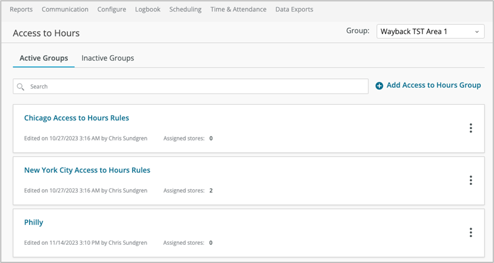Click the magnifying glass search icon
494x263 pixels.
tap(21, 87)
